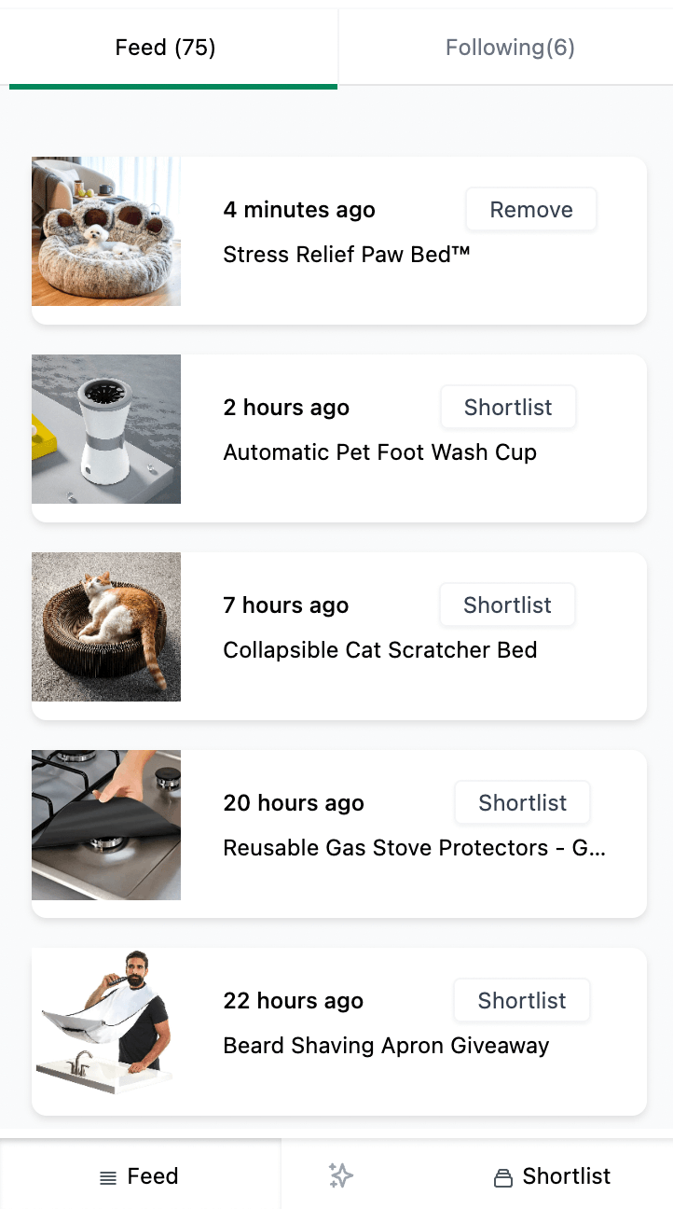Click the Collapsible Cat Scratcher Bed title
This screenshot has width=673, height=1209.
click(380, 650)
